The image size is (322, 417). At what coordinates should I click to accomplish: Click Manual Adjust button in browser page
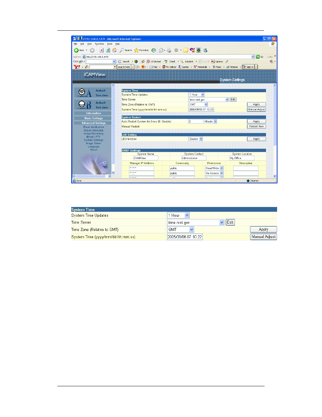[257, 110]
